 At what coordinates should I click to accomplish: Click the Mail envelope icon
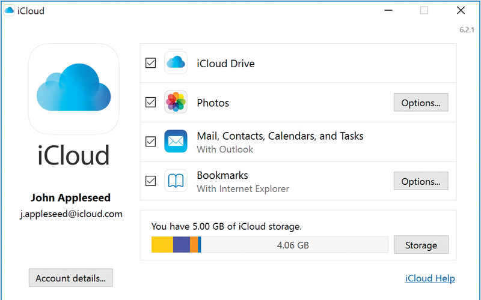coord(176,142)
